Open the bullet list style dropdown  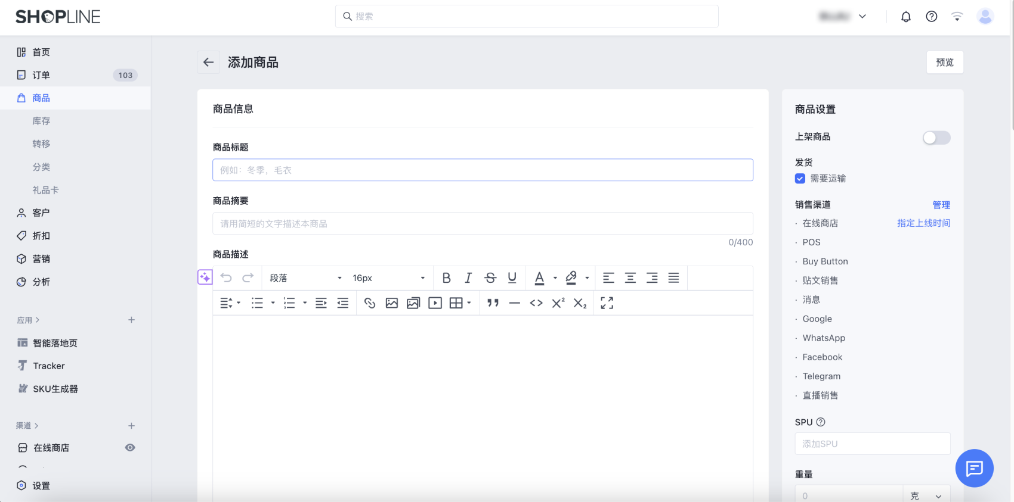point(273,303)
